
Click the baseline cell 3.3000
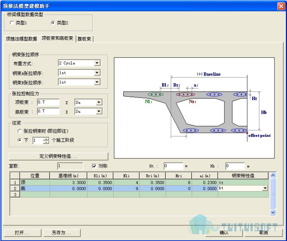click(x=69, y=182)
